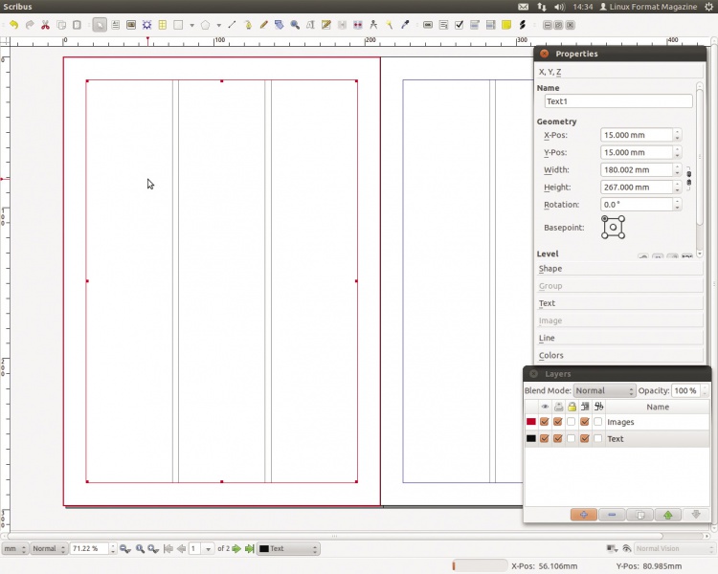This screenshot has height=574, width=718.
Task: Open the Colors tab in Properties
Action: tap(619, 356)
